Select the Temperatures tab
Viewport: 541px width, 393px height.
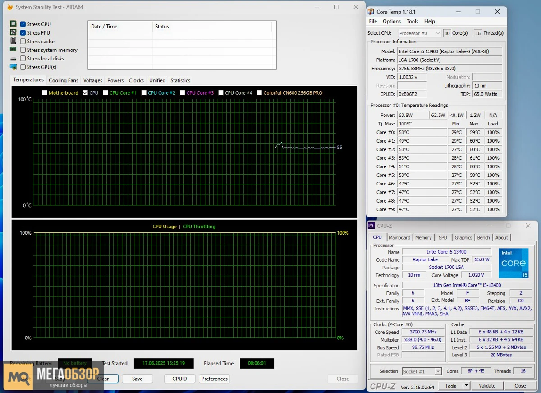pyautogui.click(x=28, y=80)
